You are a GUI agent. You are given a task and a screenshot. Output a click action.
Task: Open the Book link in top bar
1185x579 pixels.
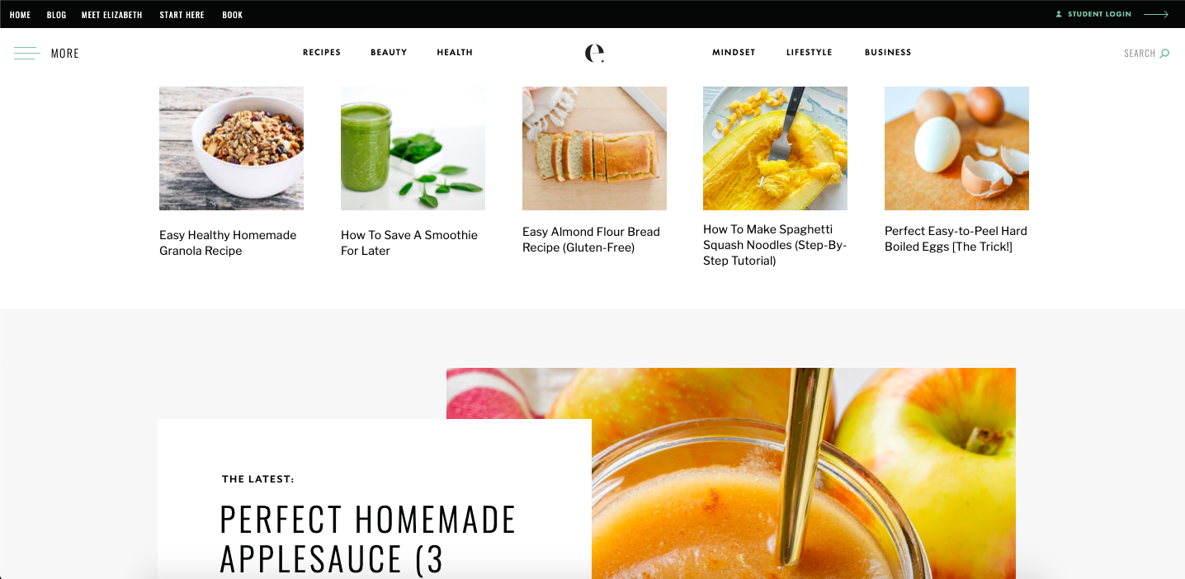click(x=232, y=15)
